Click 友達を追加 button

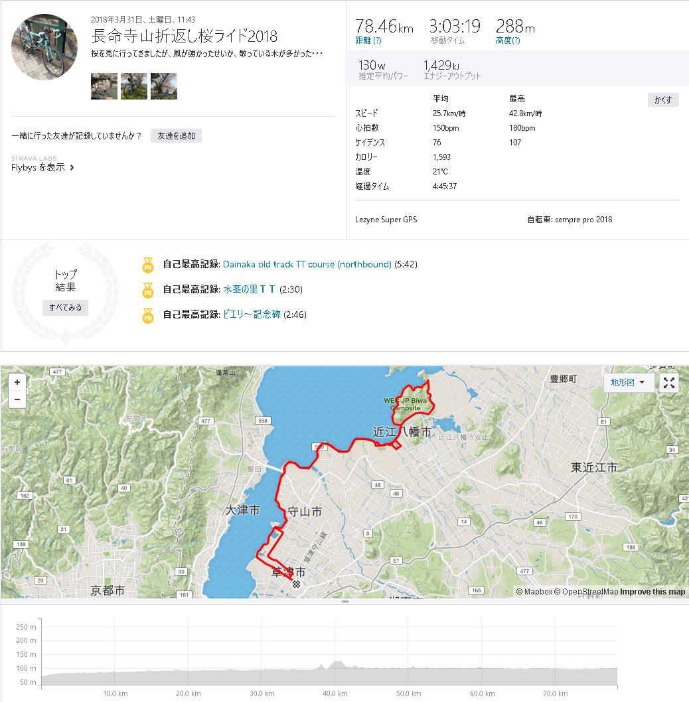click(176, 136)
